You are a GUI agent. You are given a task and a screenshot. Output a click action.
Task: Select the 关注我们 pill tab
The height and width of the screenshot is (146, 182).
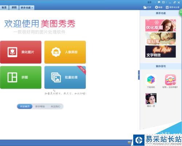pos(55,107)
